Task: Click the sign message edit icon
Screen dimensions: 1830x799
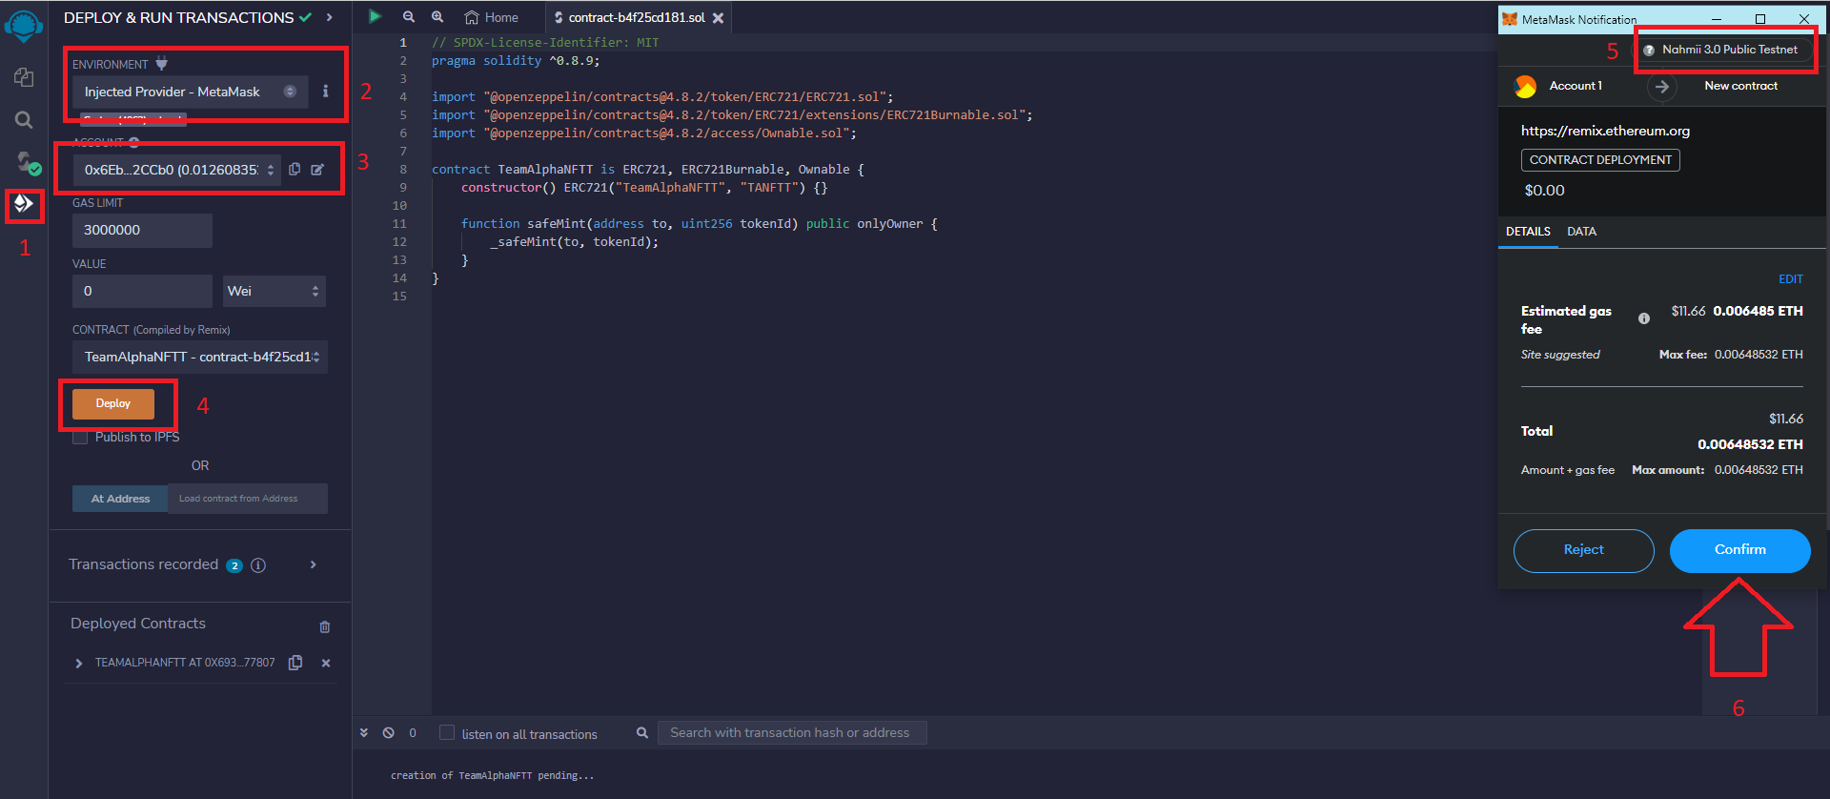Action: (317, 170)
